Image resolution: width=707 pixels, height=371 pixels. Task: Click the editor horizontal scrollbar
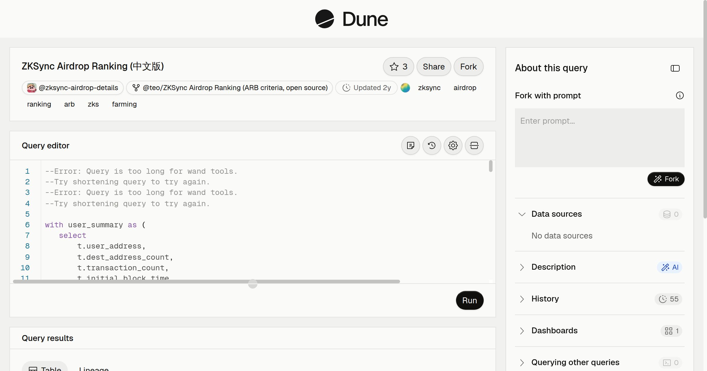click(207, 281)
